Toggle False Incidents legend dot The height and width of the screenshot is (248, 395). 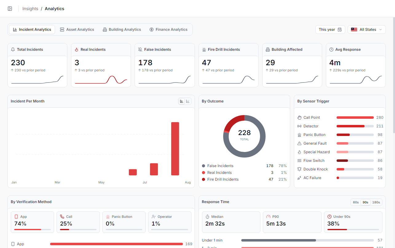point(203,166)
